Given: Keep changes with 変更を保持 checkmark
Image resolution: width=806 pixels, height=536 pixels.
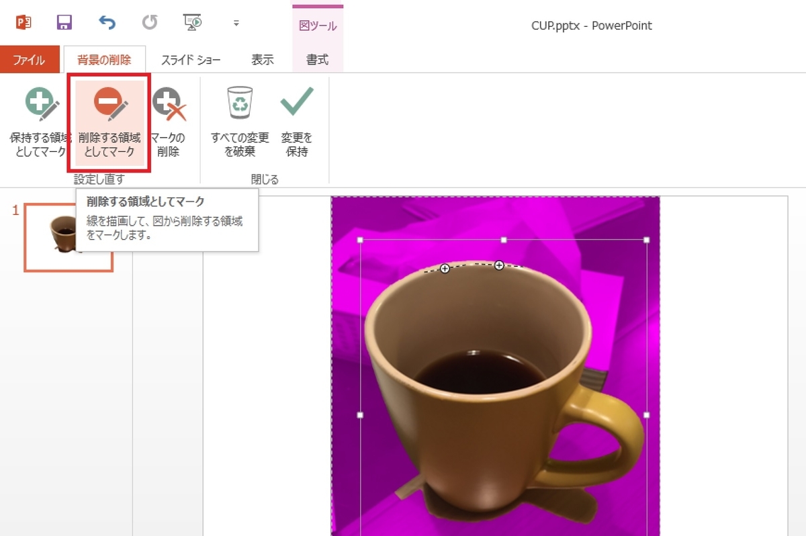Looking at the screenshot, I should [x=297, y=124].
